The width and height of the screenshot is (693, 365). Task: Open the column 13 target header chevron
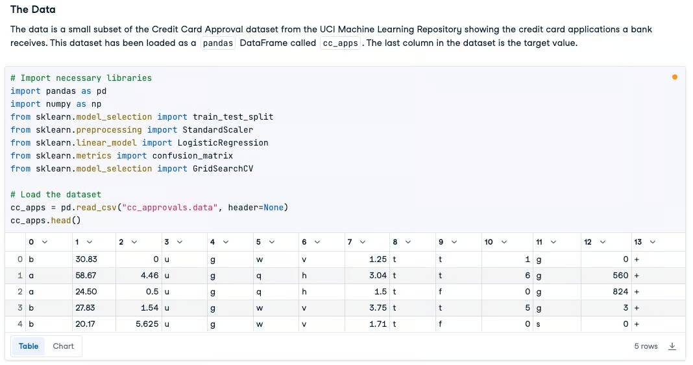click(x=652, y=242)
